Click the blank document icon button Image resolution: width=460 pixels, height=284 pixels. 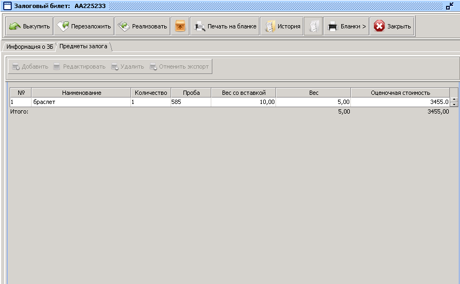[313, 26]
